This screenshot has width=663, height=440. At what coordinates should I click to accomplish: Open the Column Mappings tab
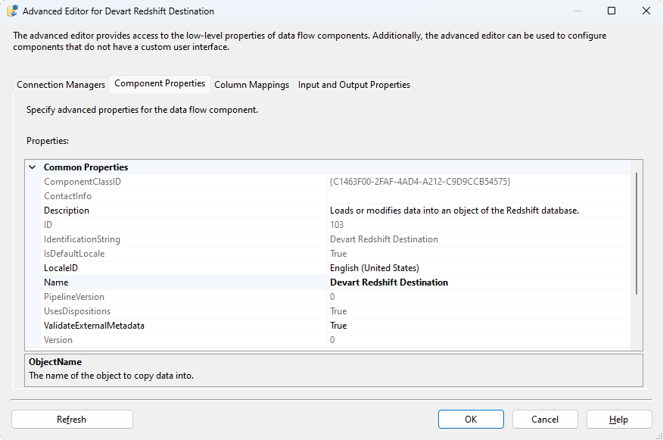pyautogui.click(x=251, y=85)
